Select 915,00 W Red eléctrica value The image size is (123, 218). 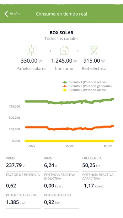tap(94, 61)
